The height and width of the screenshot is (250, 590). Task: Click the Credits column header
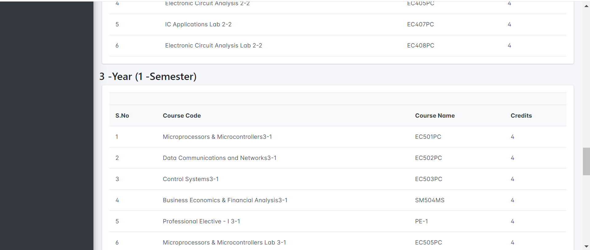click(x=521, y=116)
